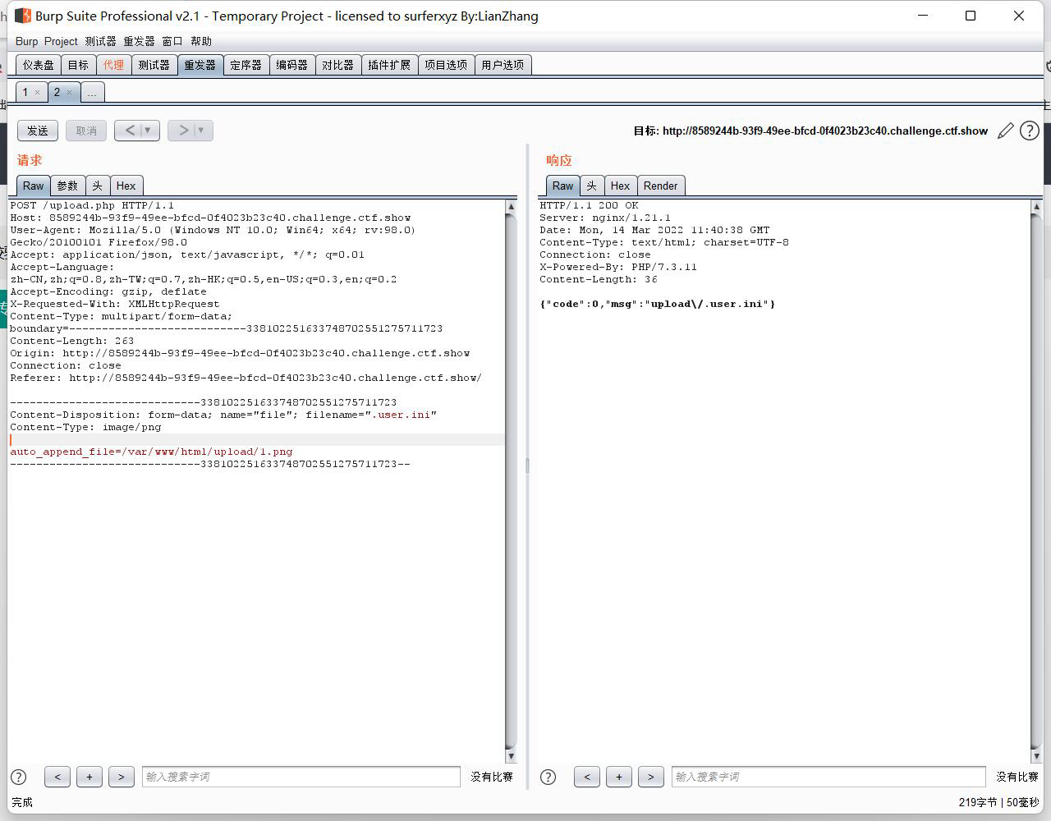This screenshot has width=1051, height=821.
Task: Select the 重发器 repeater tab
Action: [200, 65]
